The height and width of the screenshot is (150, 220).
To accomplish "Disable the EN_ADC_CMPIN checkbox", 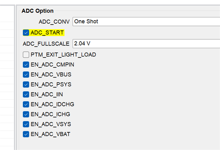I will pos(26,64).
